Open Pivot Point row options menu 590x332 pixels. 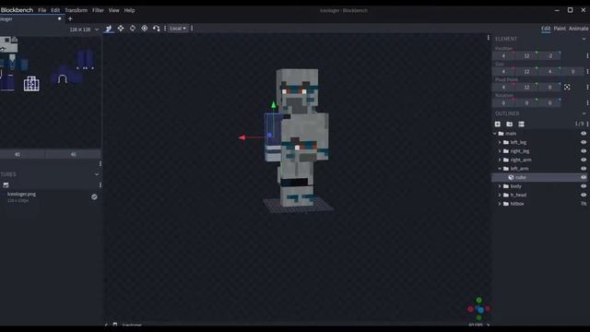[587, 87]
